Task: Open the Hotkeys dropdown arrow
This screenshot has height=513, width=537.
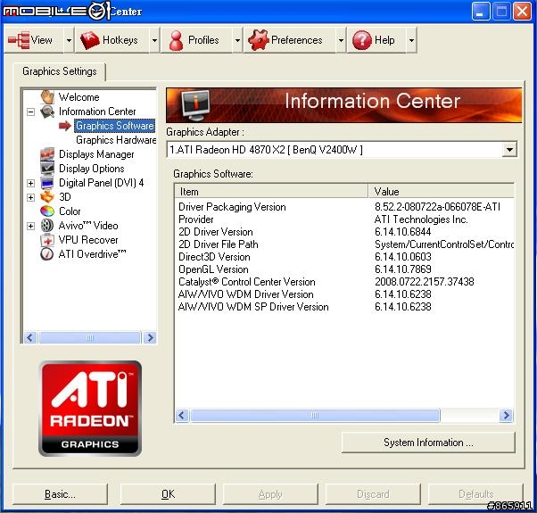Action: (155, 40)
